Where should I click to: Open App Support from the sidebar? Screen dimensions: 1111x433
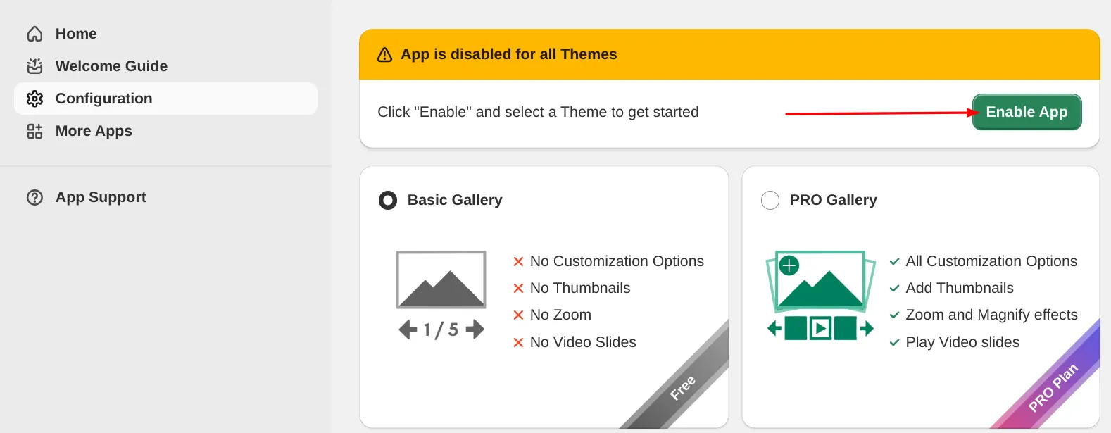pos(101,197)
